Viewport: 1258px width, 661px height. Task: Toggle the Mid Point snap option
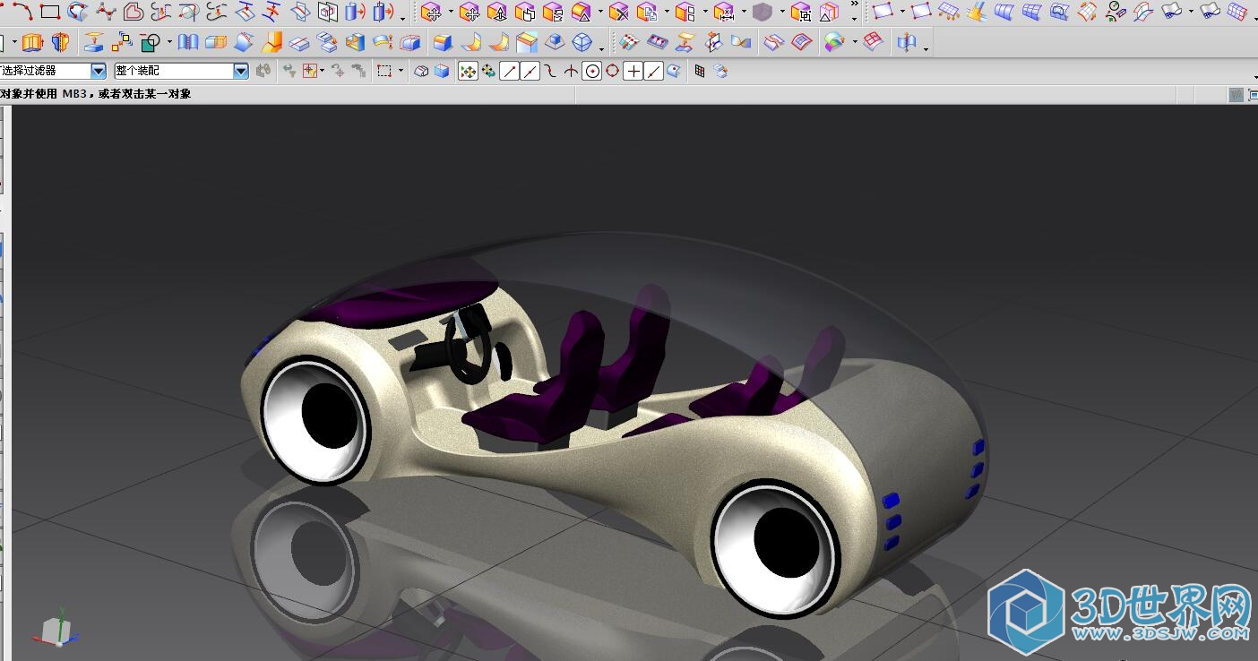coord(530,71)
